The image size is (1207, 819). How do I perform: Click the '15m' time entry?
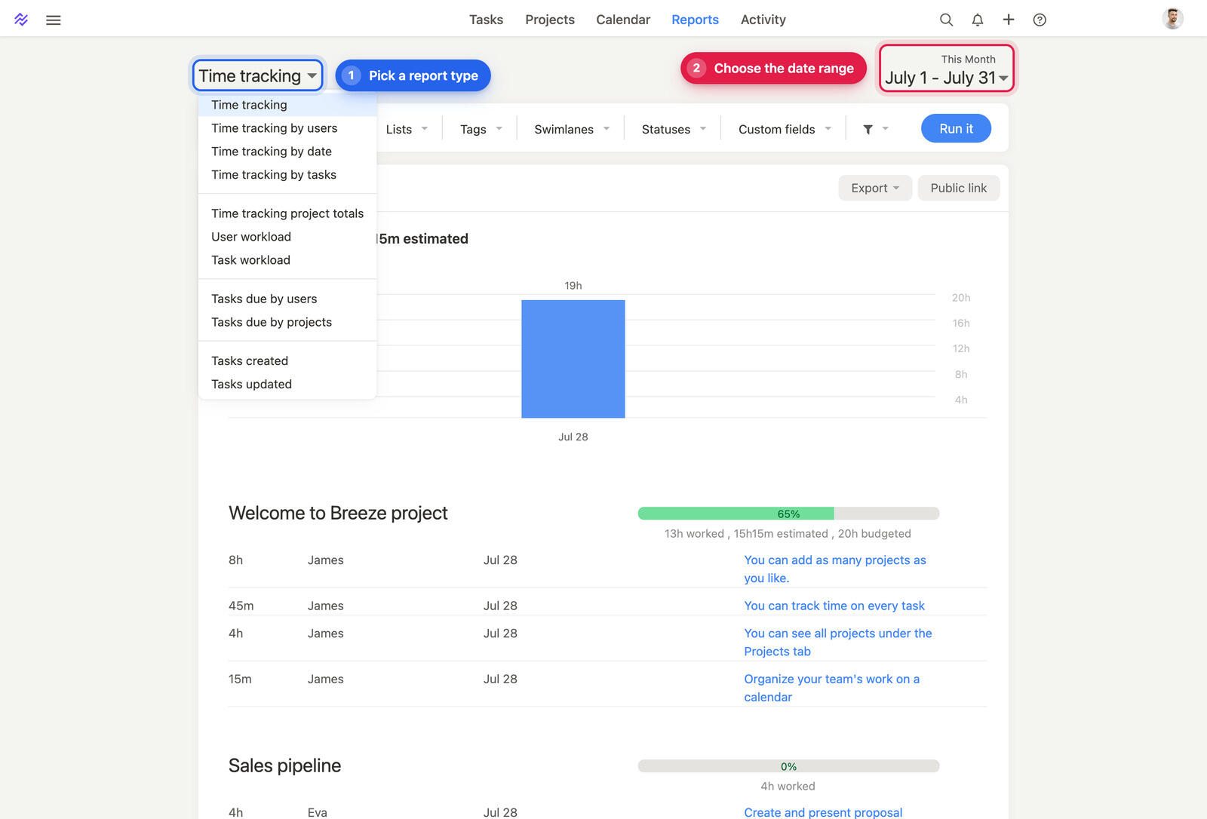coord(240,679)
